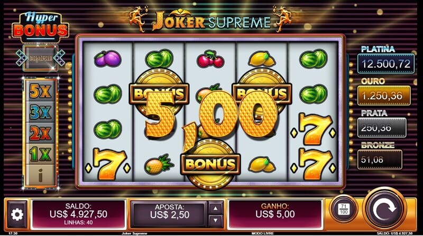Click the Ganho US$ 5,00 panel
The width and height of the screenshot is (423, 236).
click(x=275, y=214)
